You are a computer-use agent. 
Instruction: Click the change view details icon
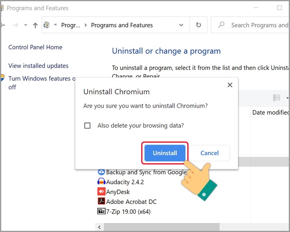[277, 98]
